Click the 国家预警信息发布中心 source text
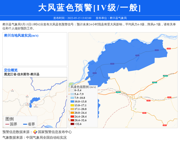Screen dimensions: 180x141 pos(55,132)
